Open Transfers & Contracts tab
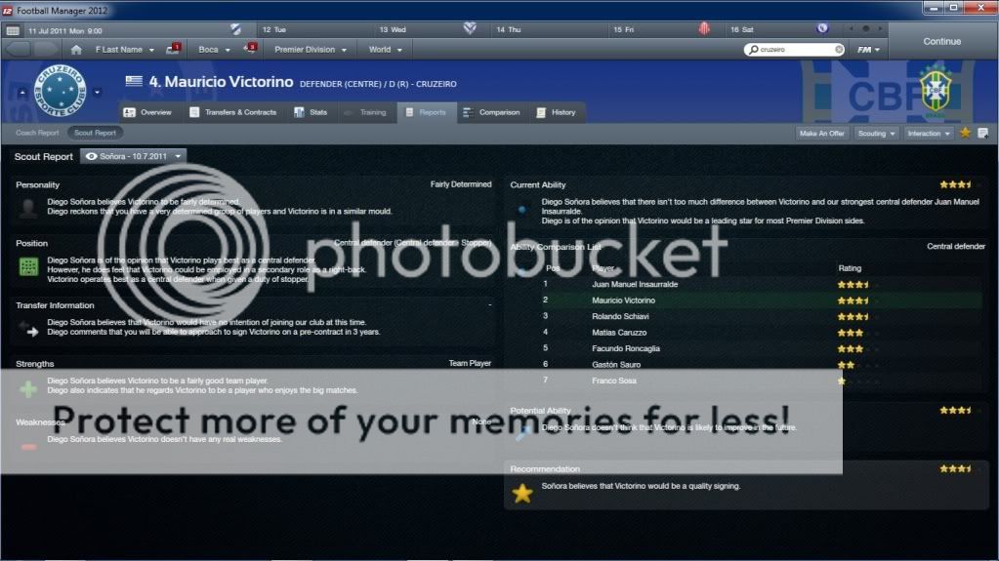This screenshot has height=561, width=999. (x=233, y=113)
